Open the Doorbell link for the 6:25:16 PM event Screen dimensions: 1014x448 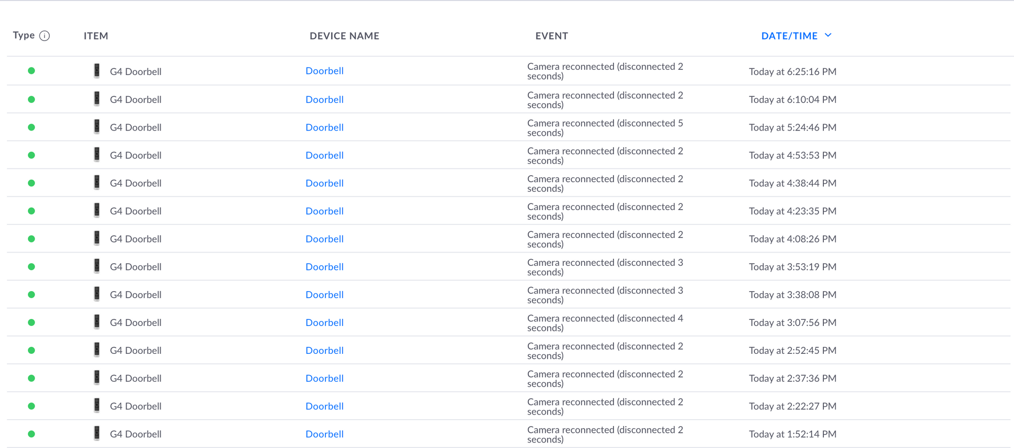point(324,71)
